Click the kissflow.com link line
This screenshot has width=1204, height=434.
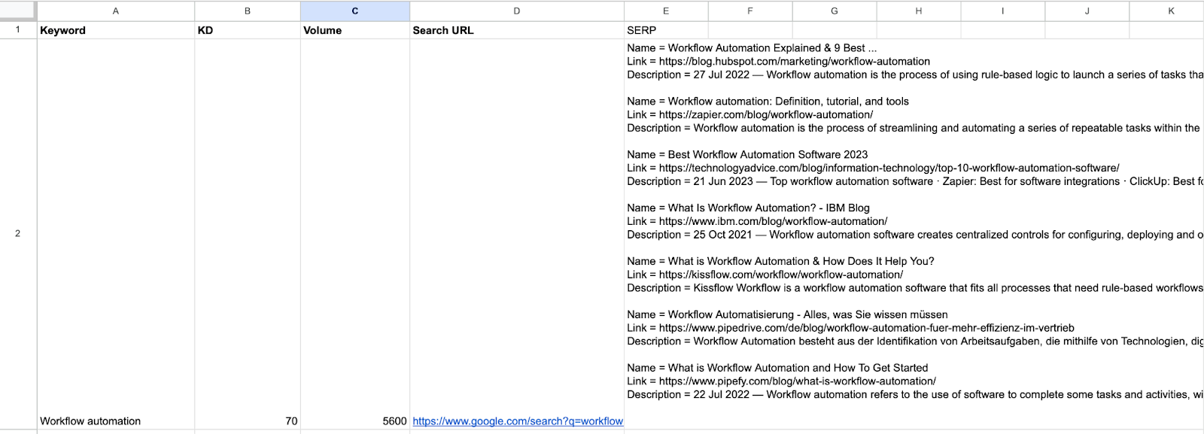tap(765, 275)
